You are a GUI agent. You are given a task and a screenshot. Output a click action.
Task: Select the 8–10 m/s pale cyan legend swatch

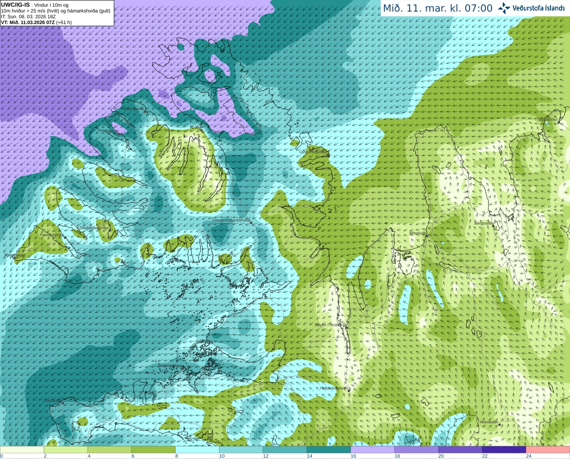197,449
